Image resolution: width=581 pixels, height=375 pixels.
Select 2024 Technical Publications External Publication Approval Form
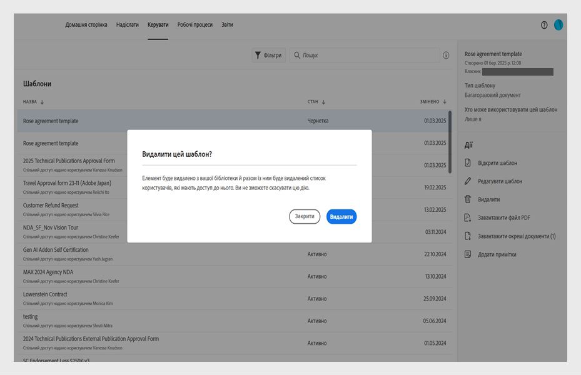[235, 342]
